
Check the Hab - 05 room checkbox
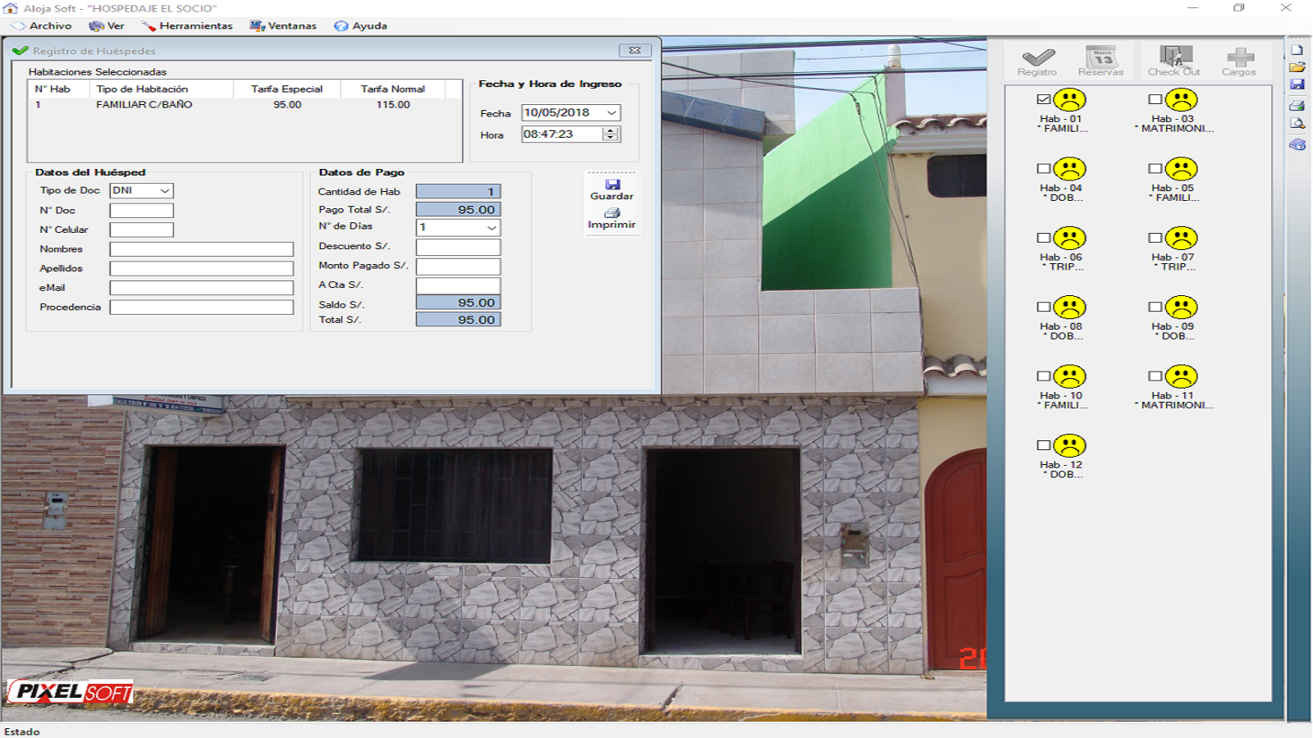1155,169
